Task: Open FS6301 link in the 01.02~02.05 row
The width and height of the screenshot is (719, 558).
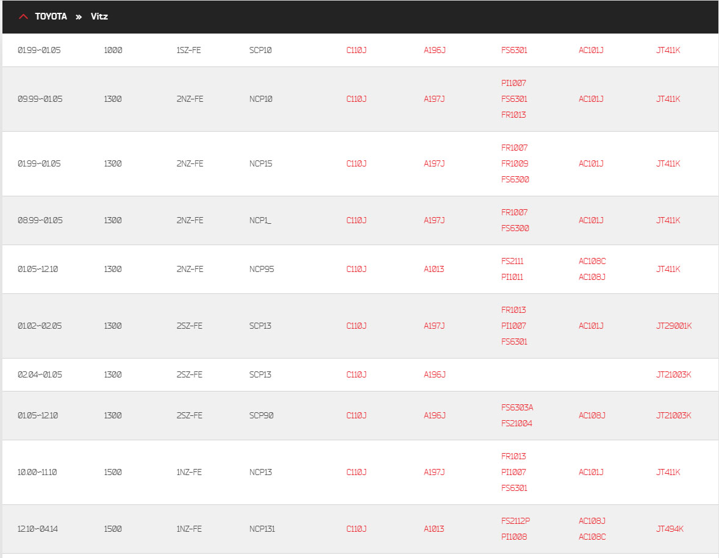Action: click(514, 342)
